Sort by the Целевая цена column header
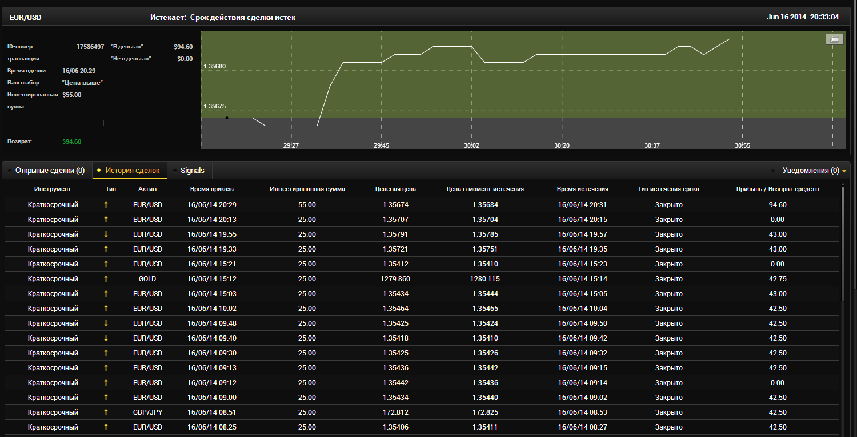 [x=395, y=189]
